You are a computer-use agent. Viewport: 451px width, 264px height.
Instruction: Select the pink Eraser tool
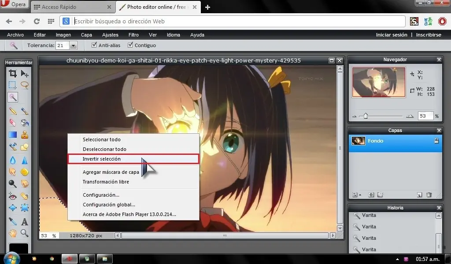[13, 123]
